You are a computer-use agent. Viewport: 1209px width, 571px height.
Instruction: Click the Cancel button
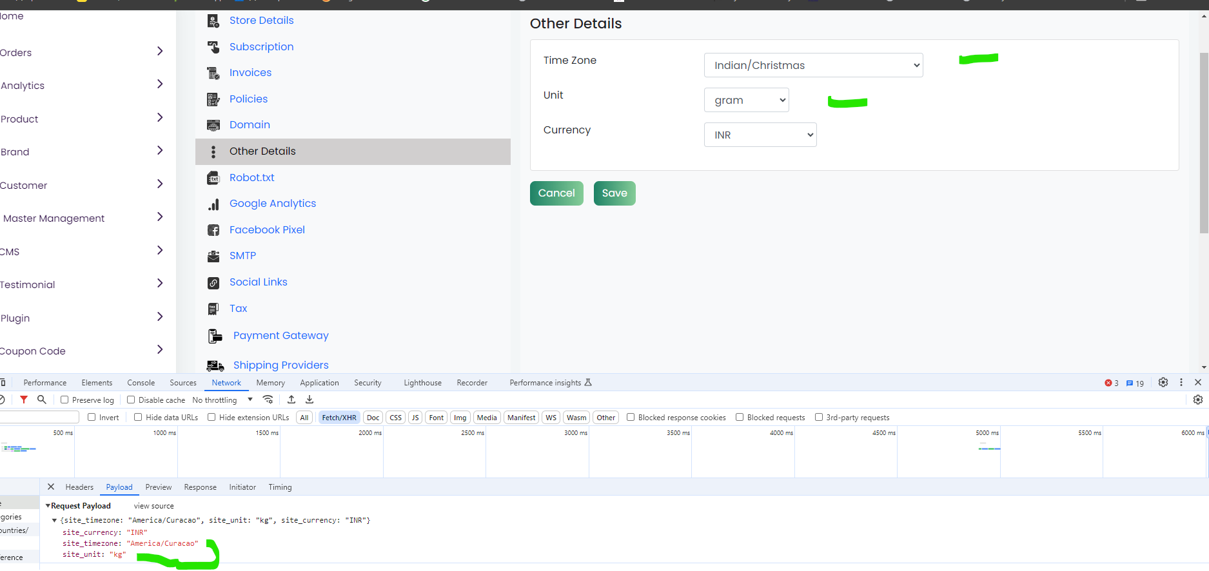[x=556, y=193]
